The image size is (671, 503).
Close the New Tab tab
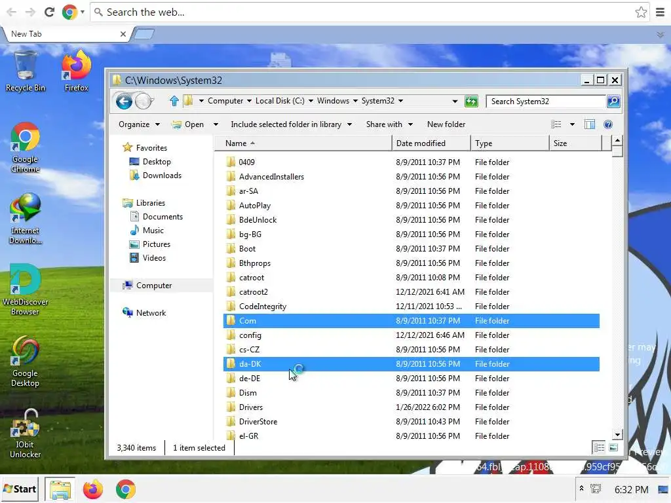(123, 34)
